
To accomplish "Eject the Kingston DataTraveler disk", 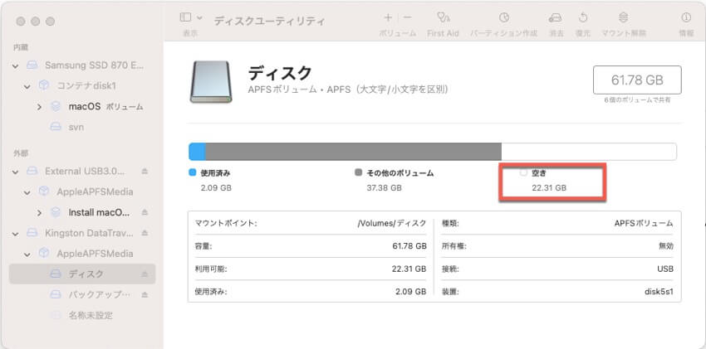I will click(x=145, y=233).
